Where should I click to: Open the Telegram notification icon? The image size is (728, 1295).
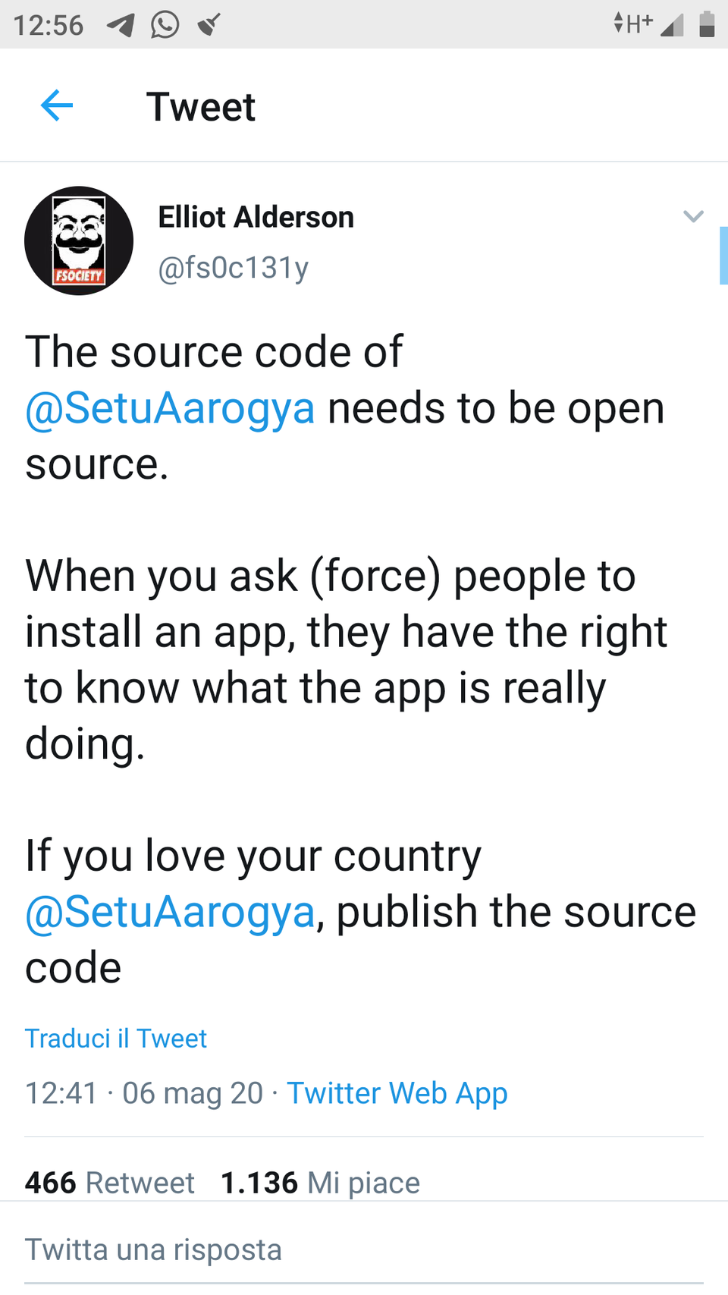[x=121, y=25]
